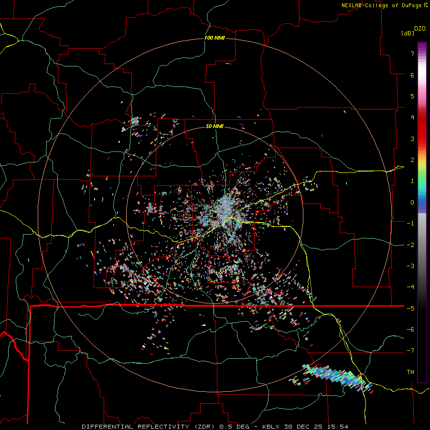Click the -4 value on the dB scale
430x430 pixels.
click(x=410, y=287)
